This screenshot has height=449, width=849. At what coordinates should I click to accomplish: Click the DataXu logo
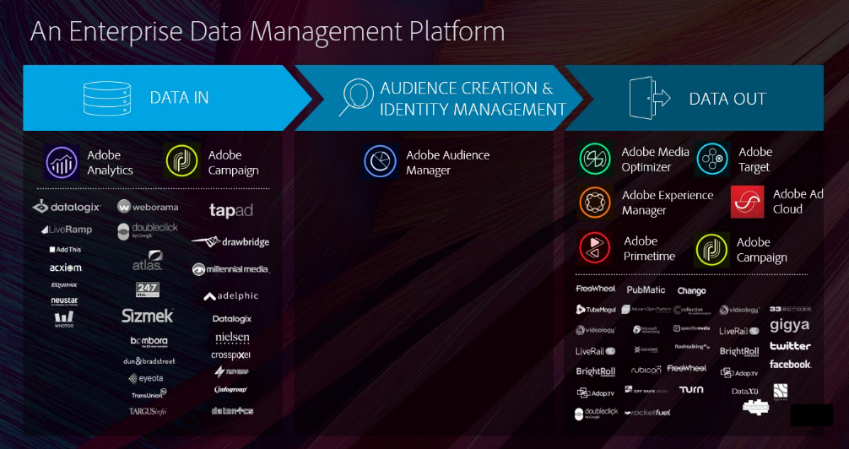point(745,391)
